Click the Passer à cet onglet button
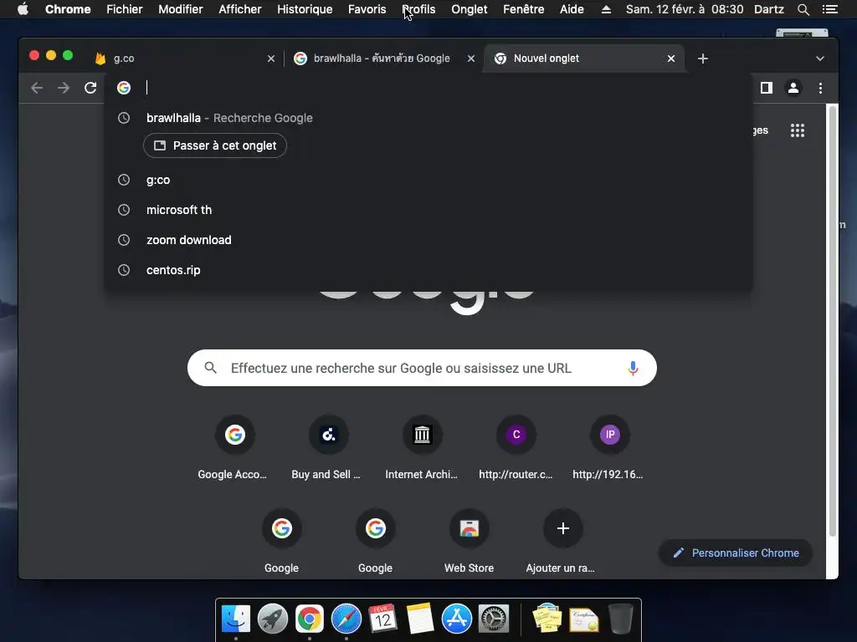 [x=215, y=145]
